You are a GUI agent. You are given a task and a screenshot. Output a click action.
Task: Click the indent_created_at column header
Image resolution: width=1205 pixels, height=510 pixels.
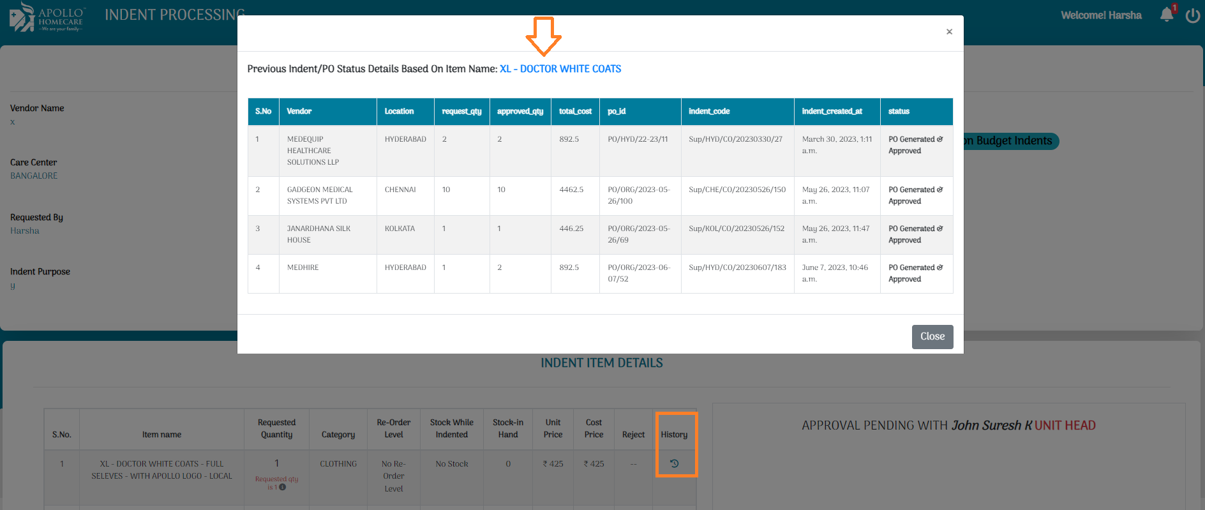coord(832,111)
